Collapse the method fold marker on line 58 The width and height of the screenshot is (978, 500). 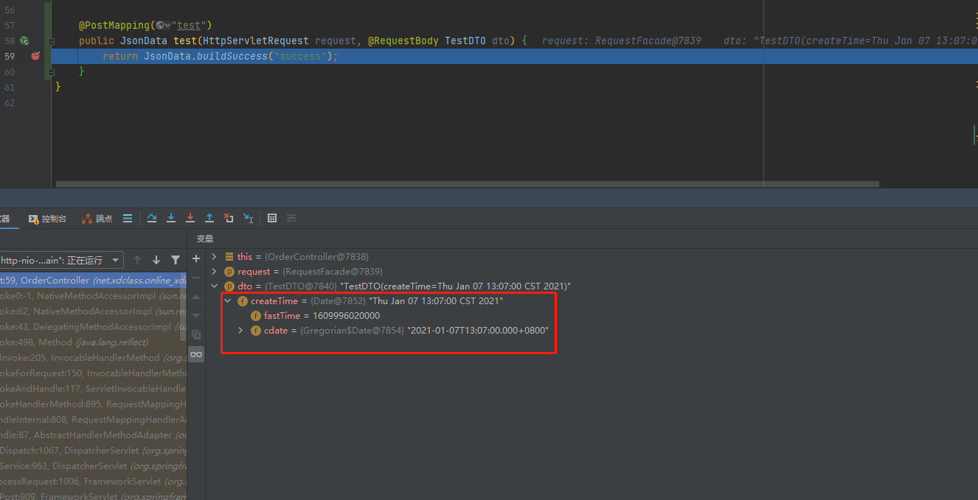(51, 41)
